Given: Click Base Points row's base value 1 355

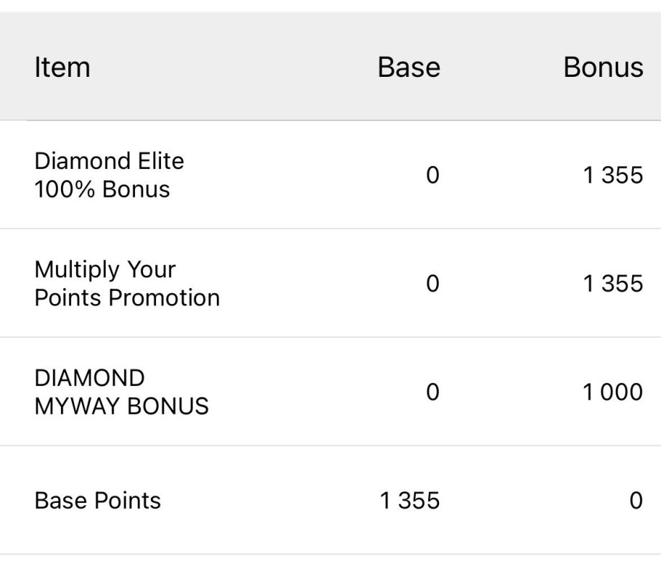Looking at the screenshot, I should [410, 500].
